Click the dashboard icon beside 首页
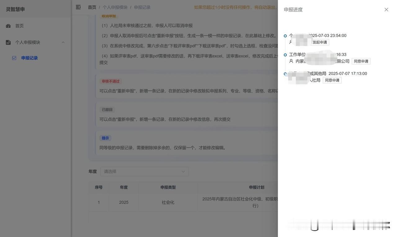The height and width of the screenshot is (237, 397). point(8,26)
